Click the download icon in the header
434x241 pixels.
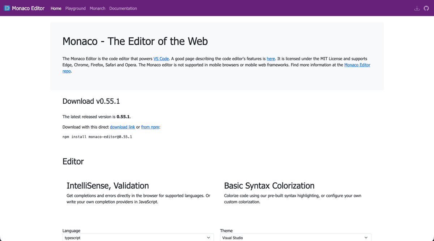pyautogui.click(x=417, y=8)
